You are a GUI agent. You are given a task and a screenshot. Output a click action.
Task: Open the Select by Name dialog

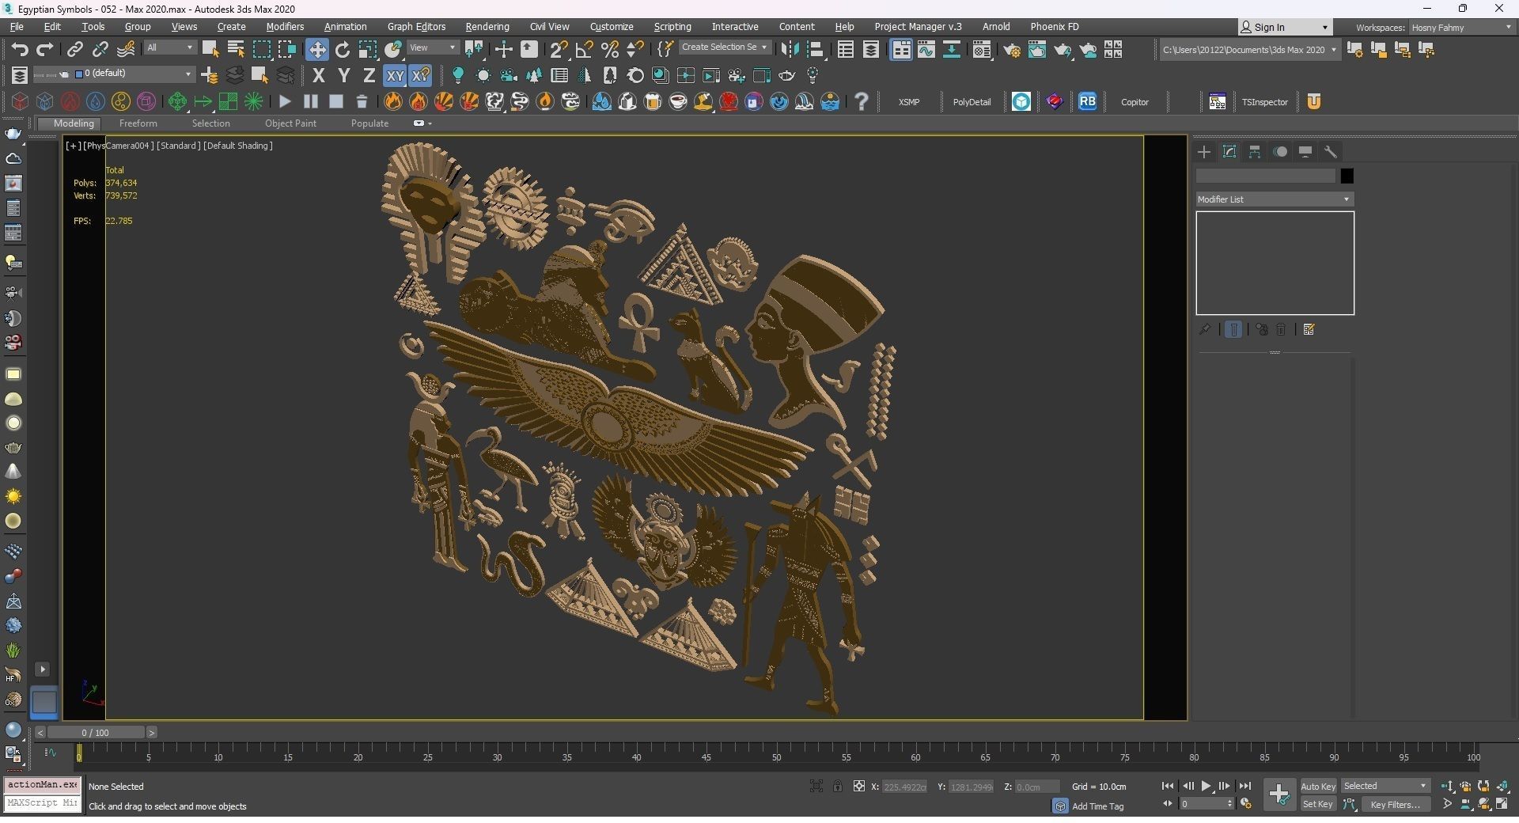pos(236,49)
